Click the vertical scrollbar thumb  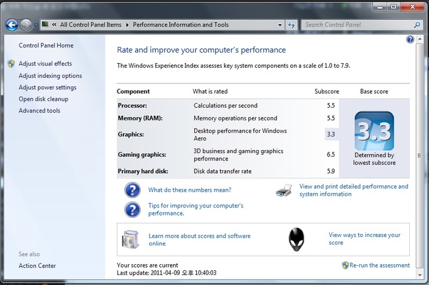click(x=420, y=155)
